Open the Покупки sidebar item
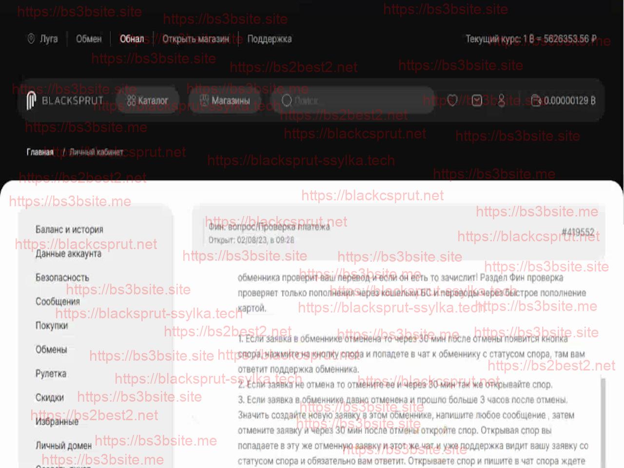This screenshot has height=468, width=624. pos(51,325)
